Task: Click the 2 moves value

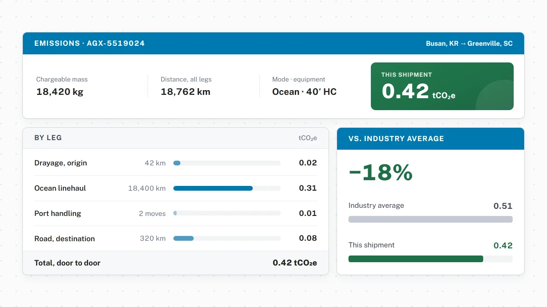Action: tap(152, 214)
